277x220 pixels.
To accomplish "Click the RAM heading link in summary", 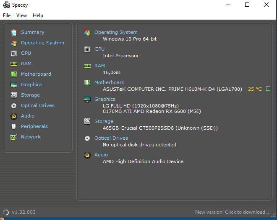I will tap(99, 66).
